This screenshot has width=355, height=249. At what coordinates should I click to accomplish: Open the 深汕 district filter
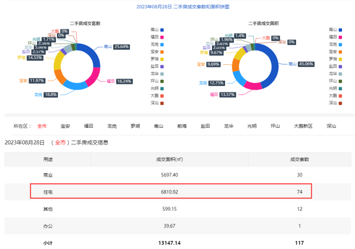click(331, 126)
